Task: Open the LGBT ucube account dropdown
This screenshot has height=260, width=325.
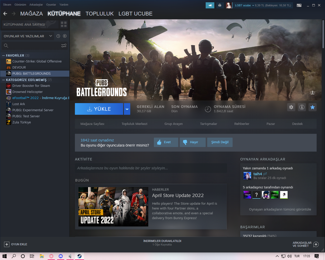Action: click(244, 5)
